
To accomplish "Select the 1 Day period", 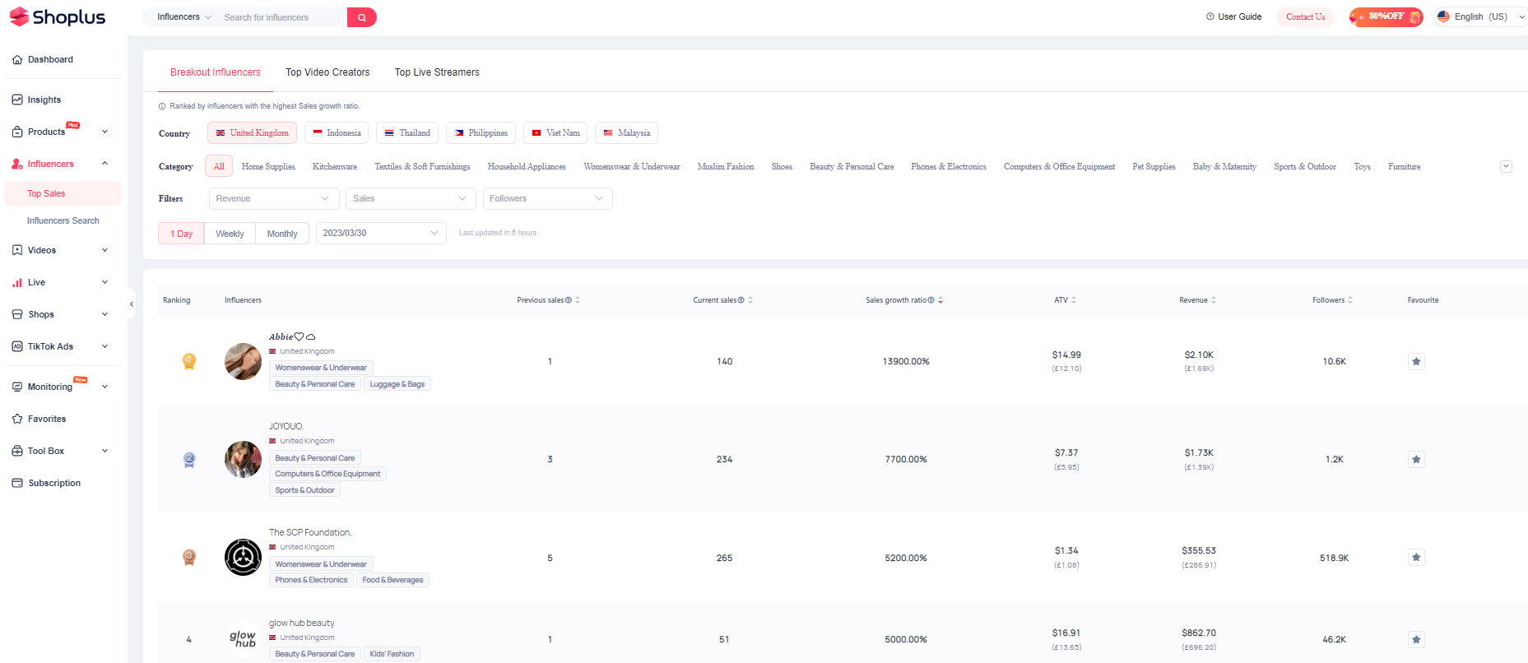I will (181, 234).
